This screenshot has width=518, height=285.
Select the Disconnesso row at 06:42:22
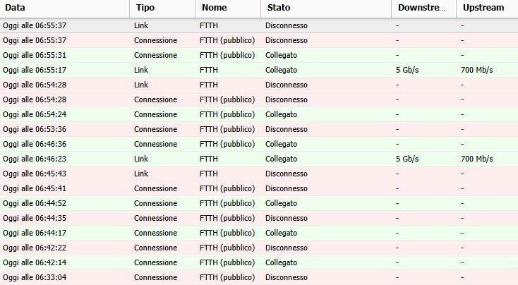pos(259,248)
